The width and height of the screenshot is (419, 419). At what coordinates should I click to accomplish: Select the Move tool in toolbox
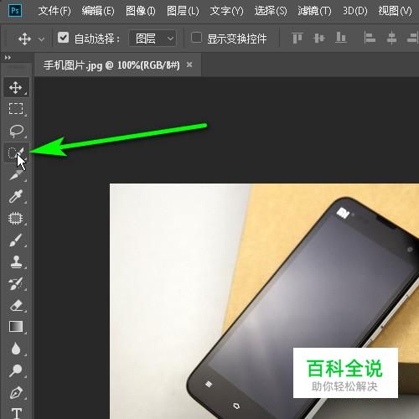coord(16,87)
